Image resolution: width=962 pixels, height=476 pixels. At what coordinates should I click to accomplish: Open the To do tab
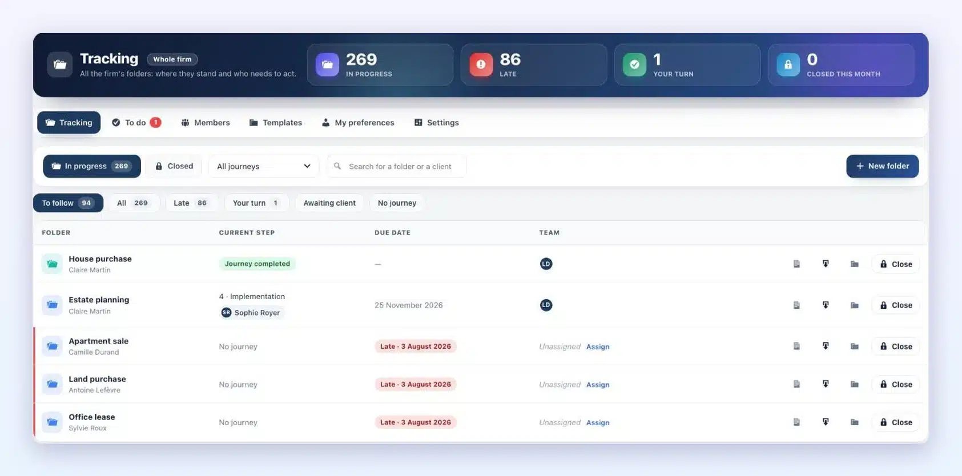coord(136,122)
